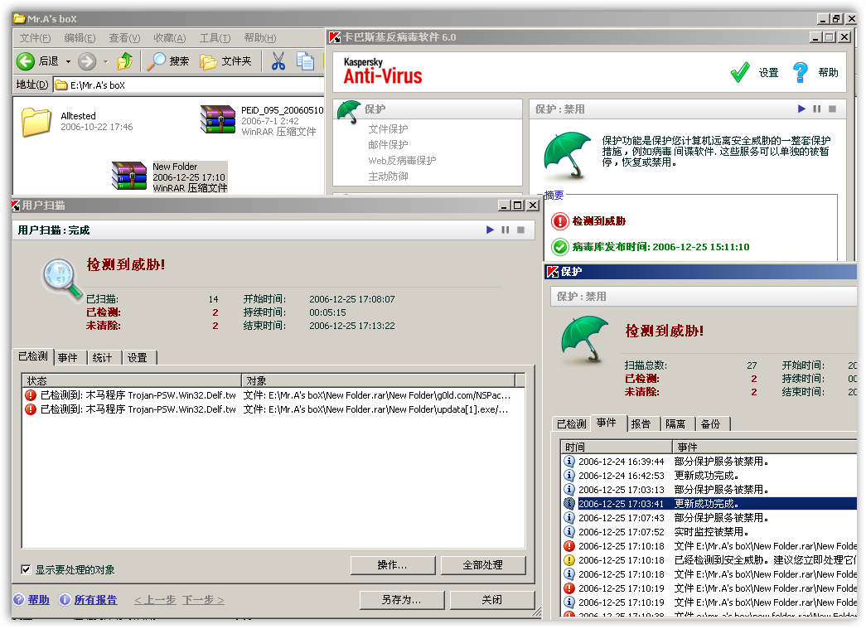This screenshot has width=866, height=629.
Task: Open the 工具(T) menu in Explorer
Action: point(215,38)
